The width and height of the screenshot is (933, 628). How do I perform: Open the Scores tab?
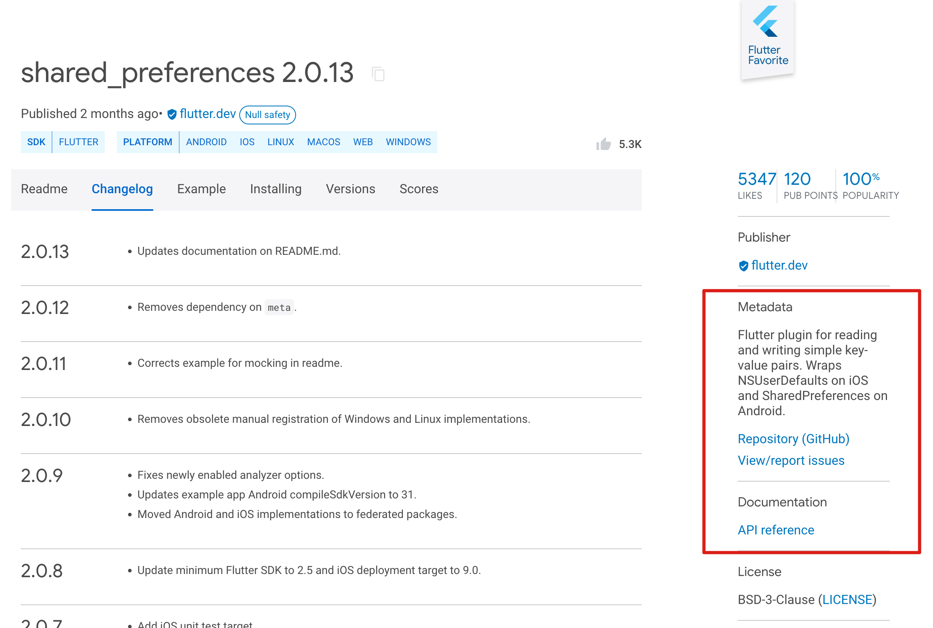coord(419,189)
